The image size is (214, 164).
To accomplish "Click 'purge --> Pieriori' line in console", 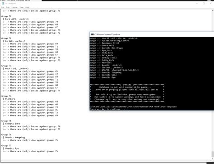I will [101, 63].
